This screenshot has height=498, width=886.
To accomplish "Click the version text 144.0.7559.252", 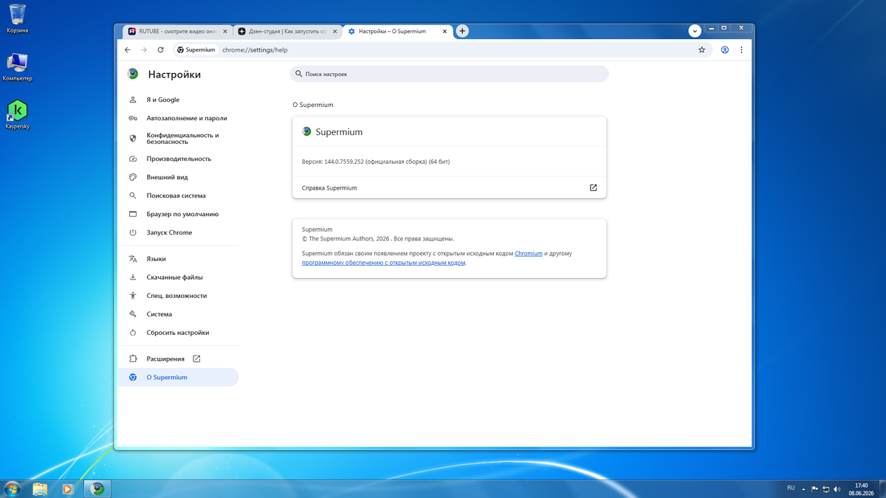I will [x=344, y=162].
